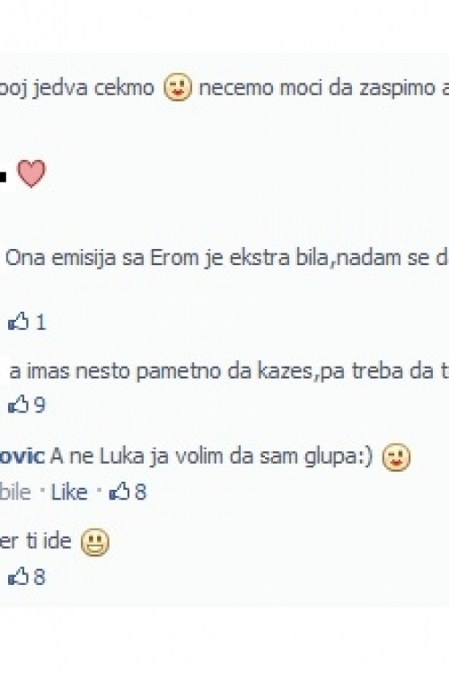Open the commenter profile name ending in 'ovic'

22,457
